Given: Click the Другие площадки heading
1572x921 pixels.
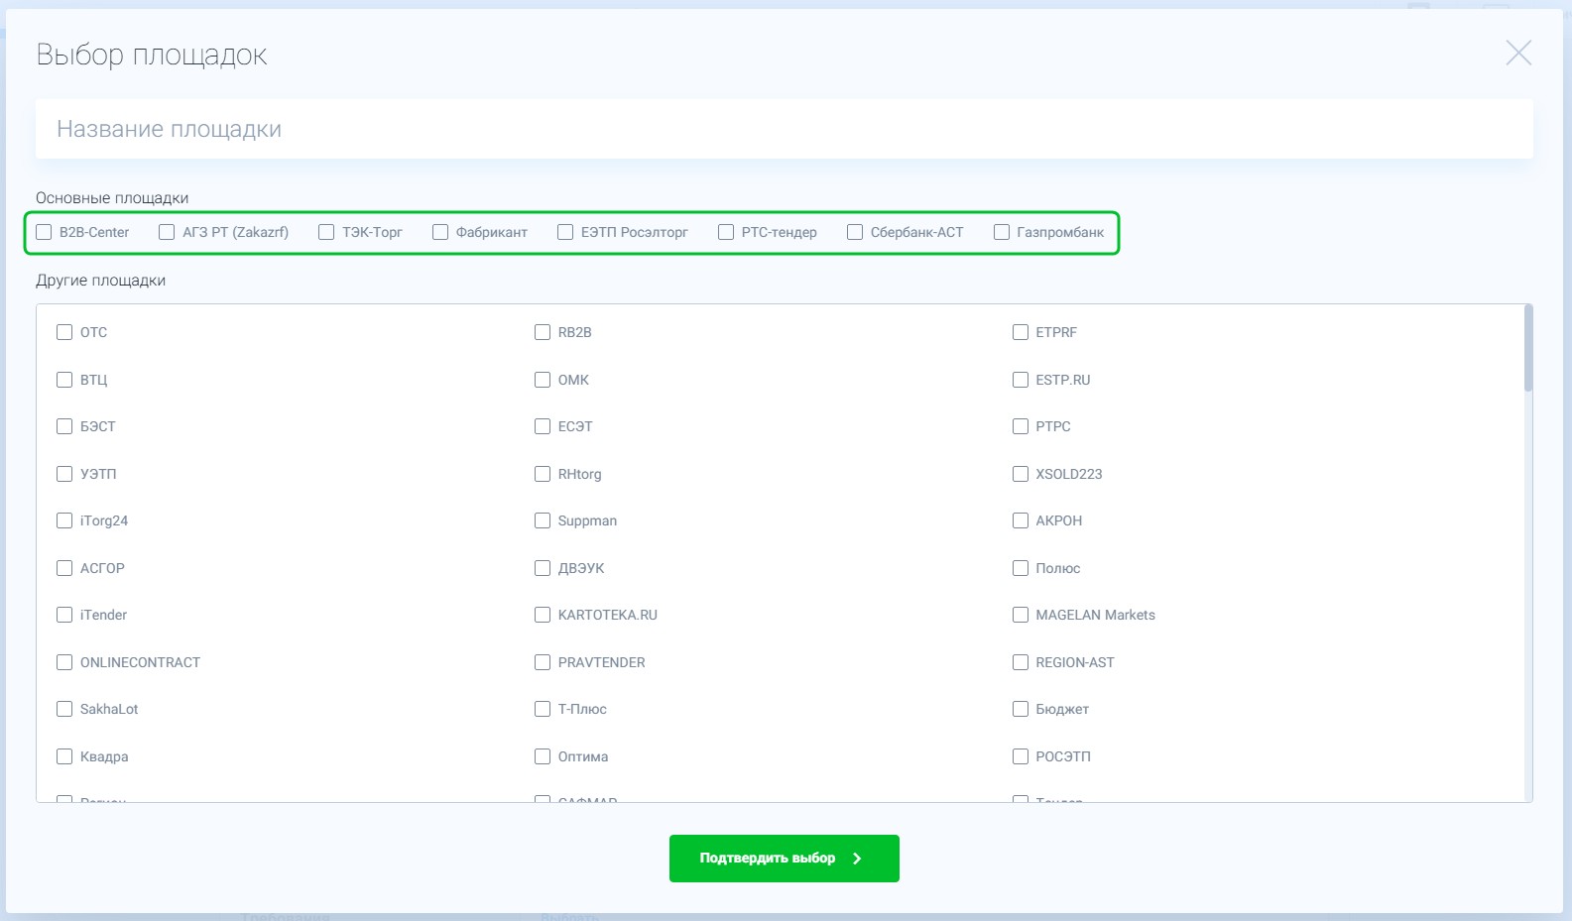Looking at the screenshot, I should coord(101,281).
